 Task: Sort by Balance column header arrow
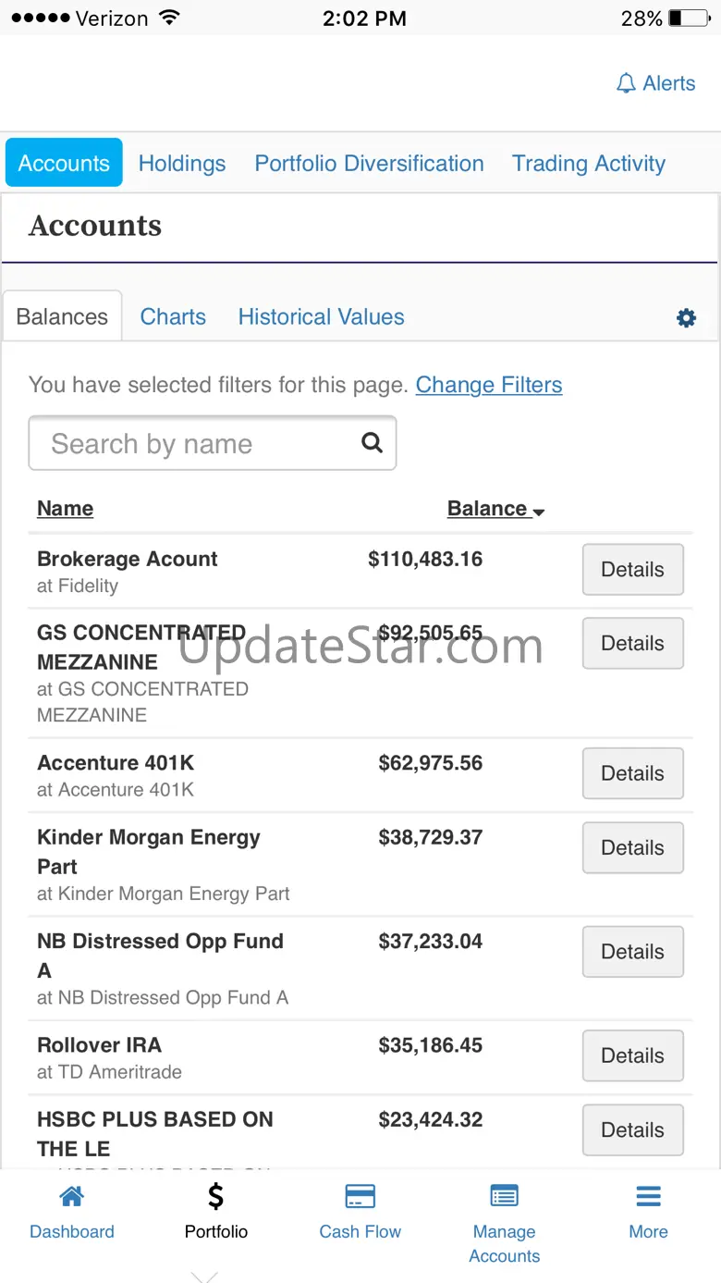[539, 512]
